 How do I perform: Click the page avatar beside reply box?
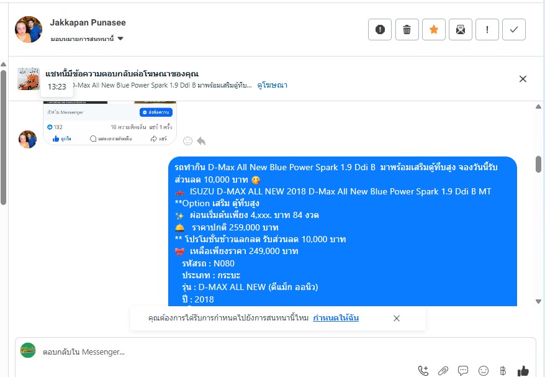(28, 350)
